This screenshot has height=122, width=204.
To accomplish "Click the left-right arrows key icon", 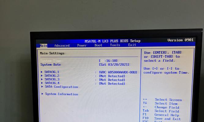I will click(x=145, y=99).
